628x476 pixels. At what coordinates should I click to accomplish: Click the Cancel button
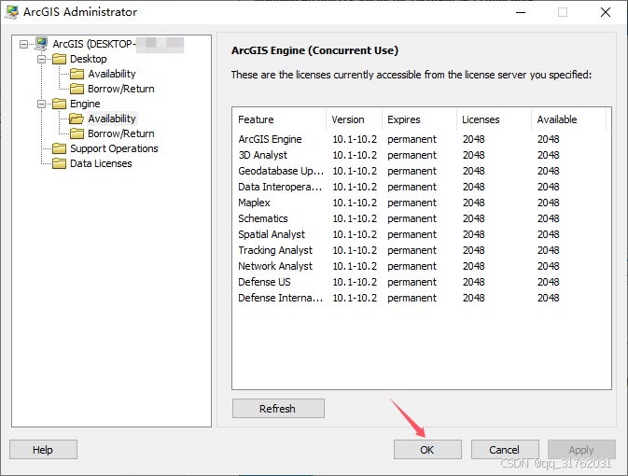point(505,450)
